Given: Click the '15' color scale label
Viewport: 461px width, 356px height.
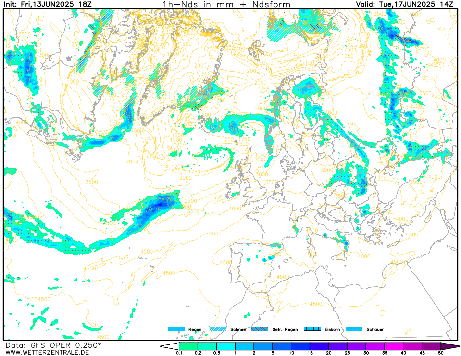Looking at the screenshot, I should coord(310,353).
